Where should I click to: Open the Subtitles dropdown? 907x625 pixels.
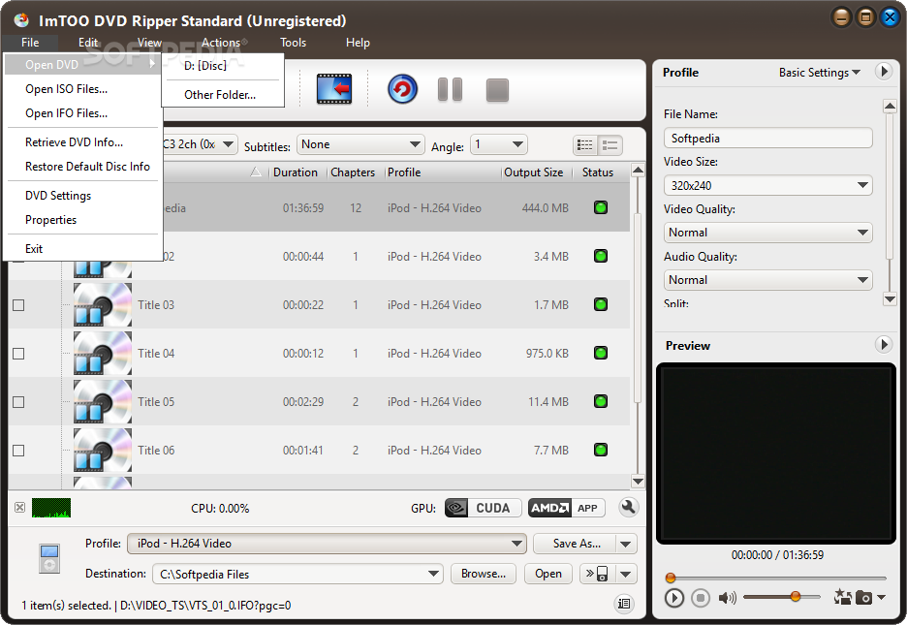(x=360, y=144)
